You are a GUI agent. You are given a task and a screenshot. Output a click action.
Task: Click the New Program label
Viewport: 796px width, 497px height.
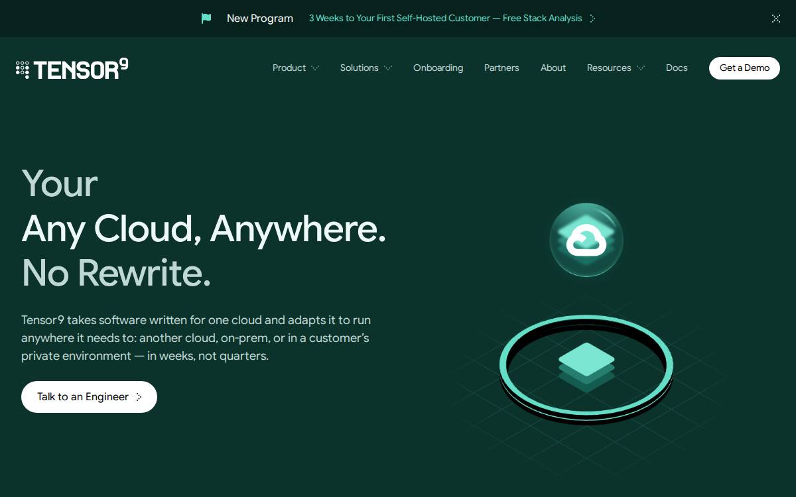point(260,19)
